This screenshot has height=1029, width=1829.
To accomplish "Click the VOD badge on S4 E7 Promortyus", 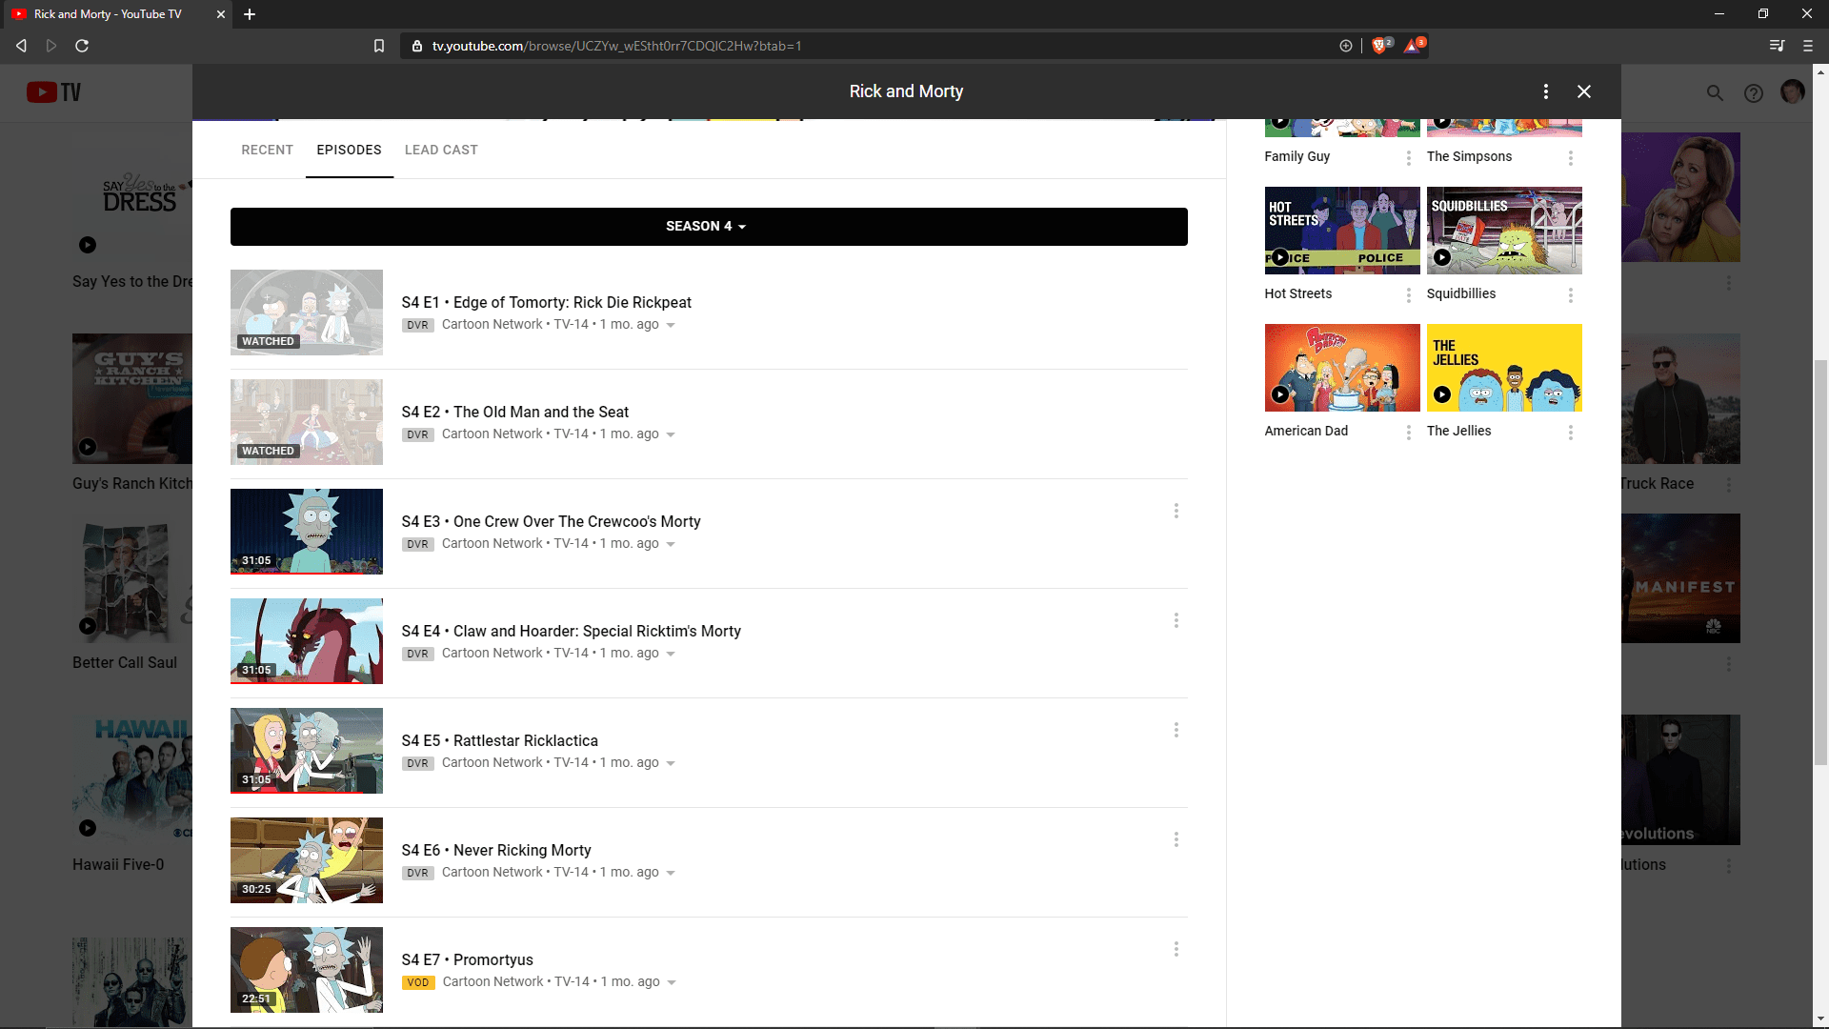I will 417,981.
